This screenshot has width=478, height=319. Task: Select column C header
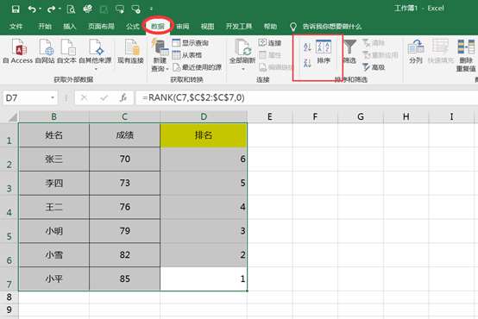pyautogui.click(x=125, y=116)
